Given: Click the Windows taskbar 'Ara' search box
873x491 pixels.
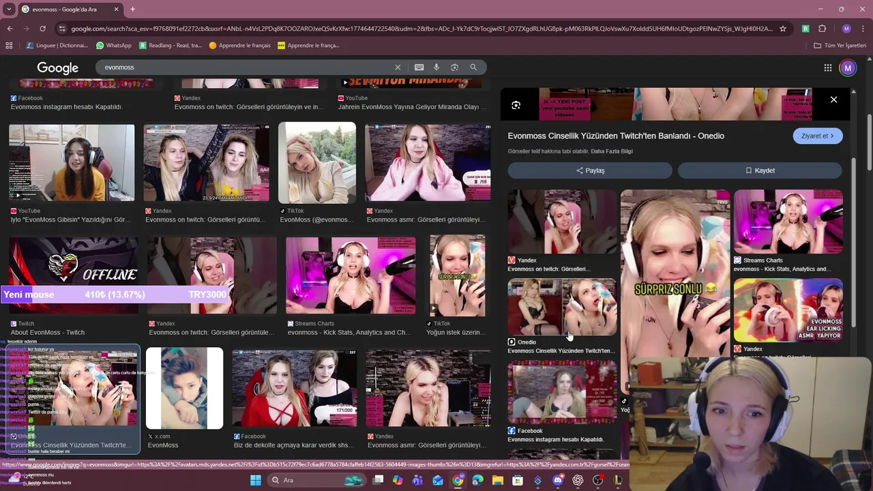Looking at the screenshot, I should coord(316,480).
